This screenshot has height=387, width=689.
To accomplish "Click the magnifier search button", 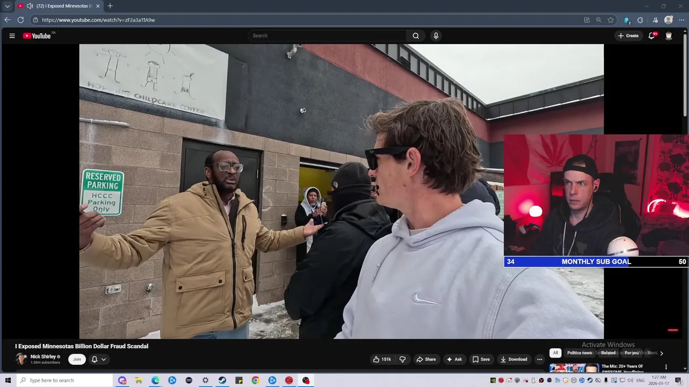I will pos(416,35).
